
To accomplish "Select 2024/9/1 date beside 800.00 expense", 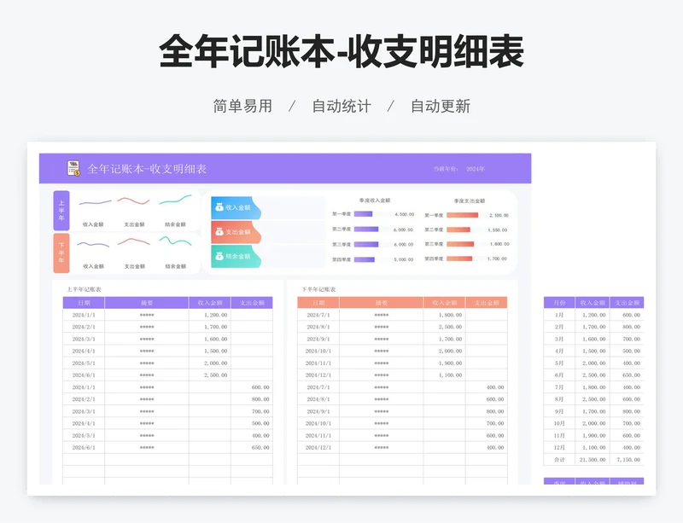I will click(x=318, y=411).
